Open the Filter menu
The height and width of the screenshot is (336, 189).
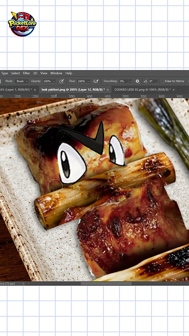[26, 73]
